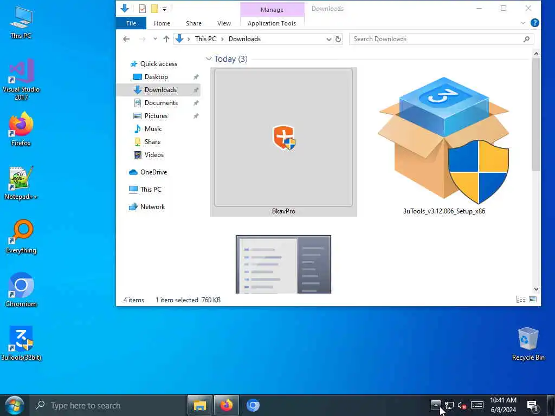Image resolution: width=555 pixels, height=416 pixels.
Task: Launch Visual Studio 2017 desktop shortcut
Action: [x=21, y=79]
